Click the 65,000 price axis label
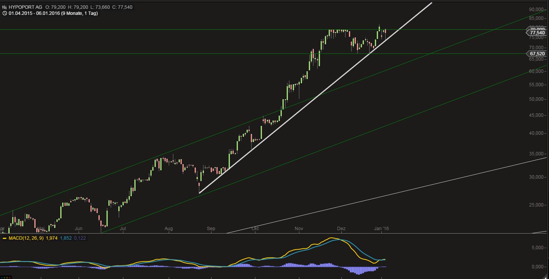Viewport: 549px width, 279px height. click(x=537, y=59)
